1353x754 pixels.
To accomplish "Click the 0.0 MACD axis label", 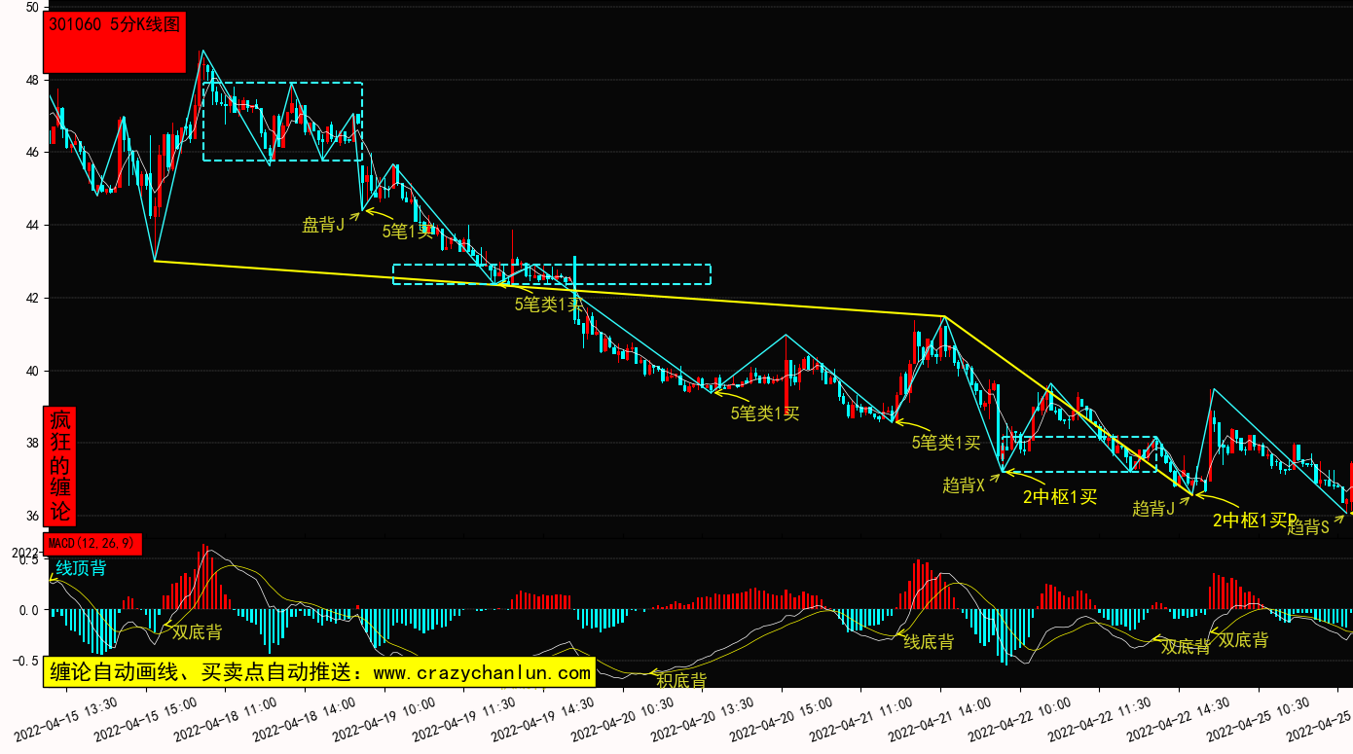I will 28,611.
